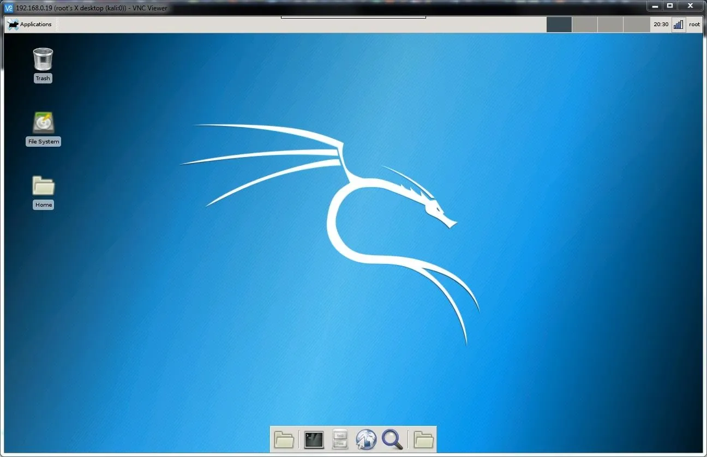Launch the terminal emulator from the dock
Screen dimensions: 707x457
pyautogui.click(x=314, y=440)
